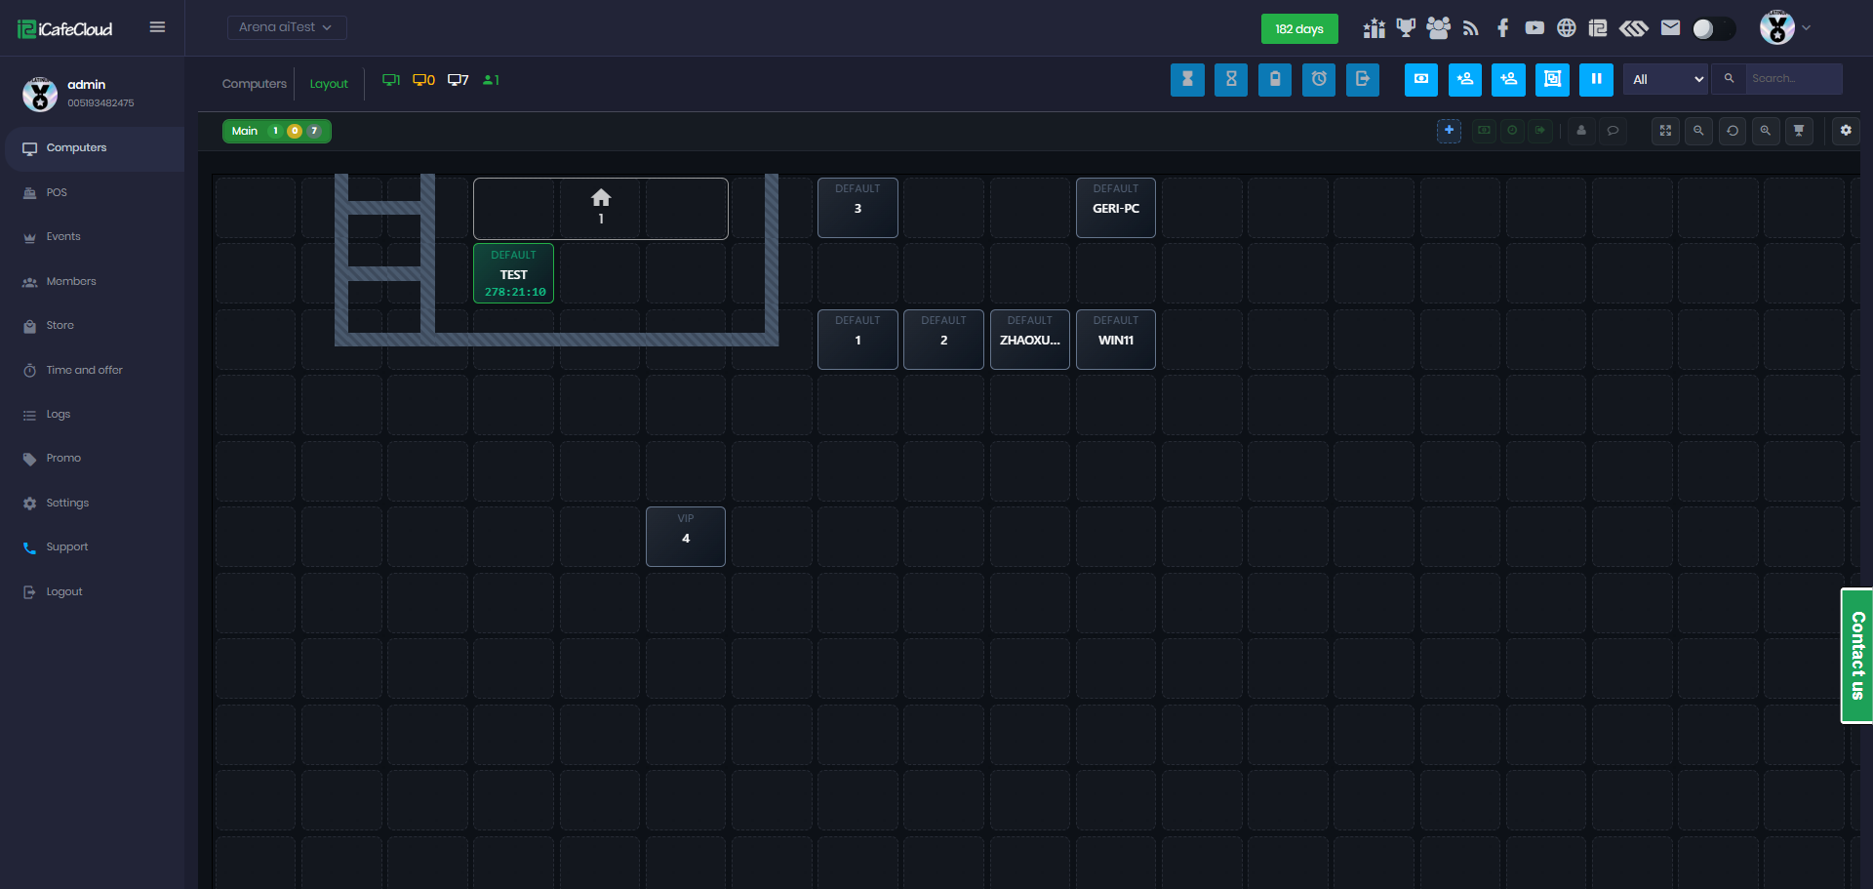The width and height of the screenshot is (1873, 889).
Task: Click the Facebook icon in header
Action: (x=1502, y=28)
